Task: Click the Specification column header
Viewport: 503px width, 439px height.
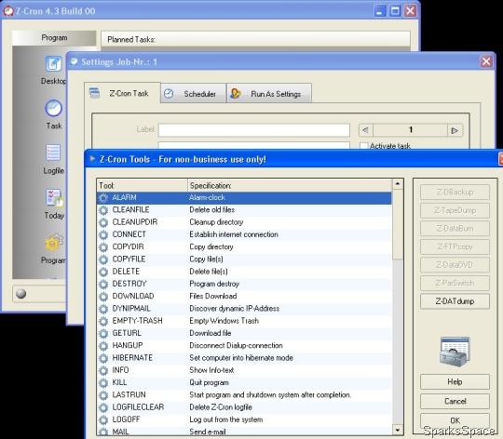Action: [x=290, y=185]
